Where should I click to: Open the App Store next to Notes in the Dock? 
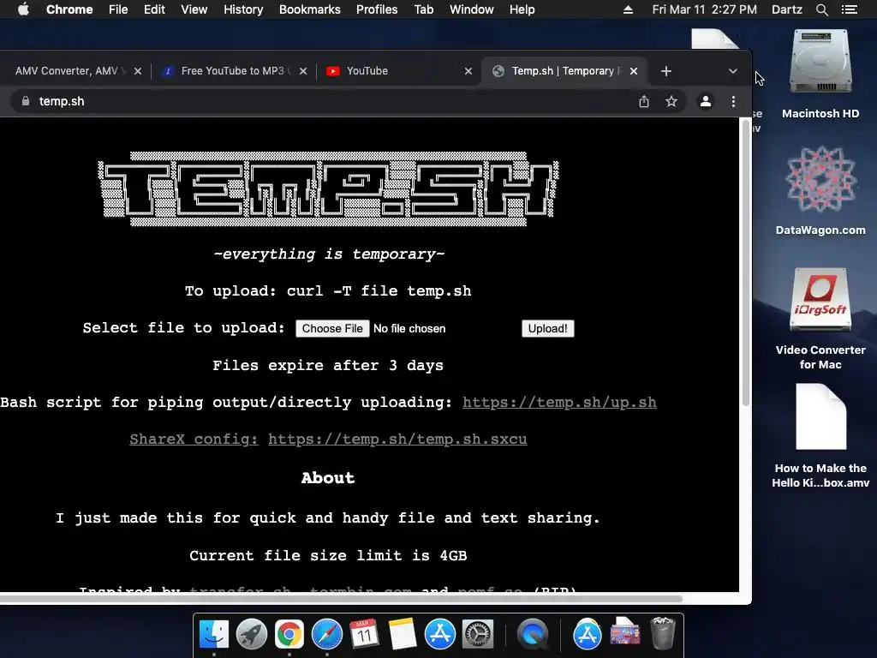tap(439, 634)
